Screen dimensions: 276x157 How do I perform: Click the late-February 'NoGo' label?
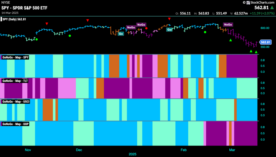(228, 24)
